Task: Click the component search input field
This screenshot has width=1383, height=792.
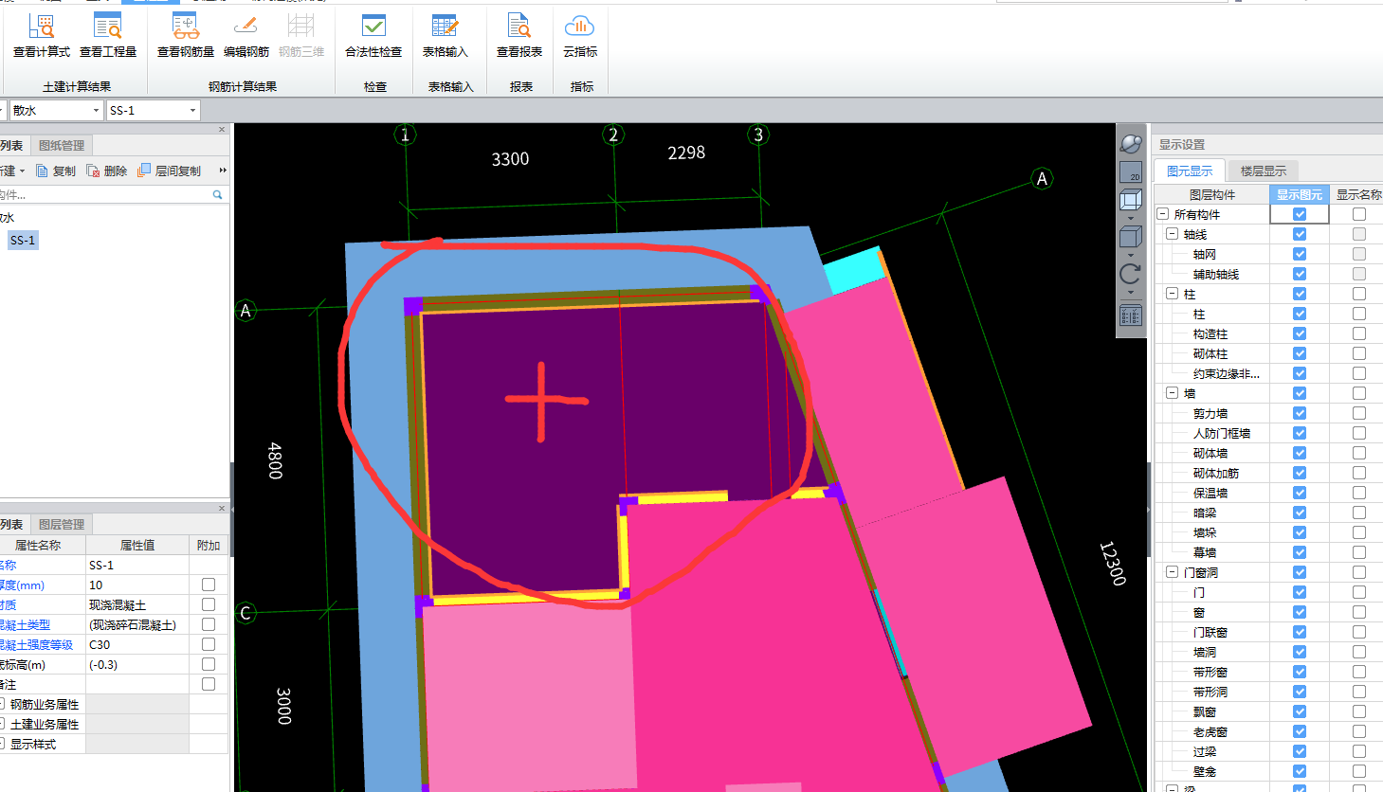Action: 104,194
